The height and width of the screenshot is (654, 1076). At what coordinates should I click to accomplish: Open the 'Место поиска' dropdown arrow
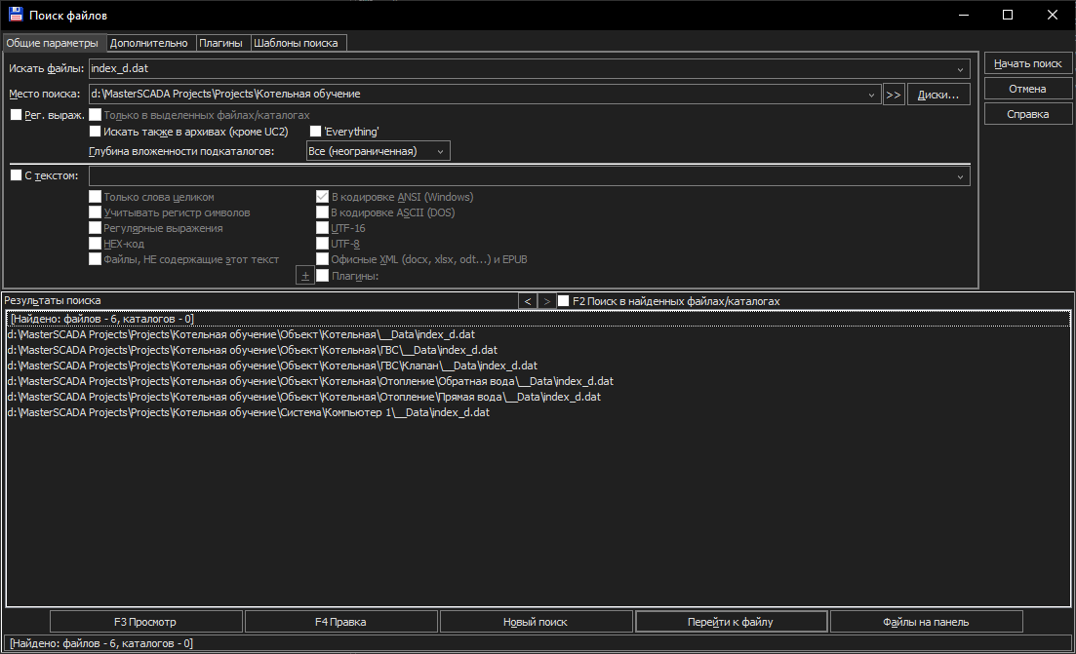871,95
